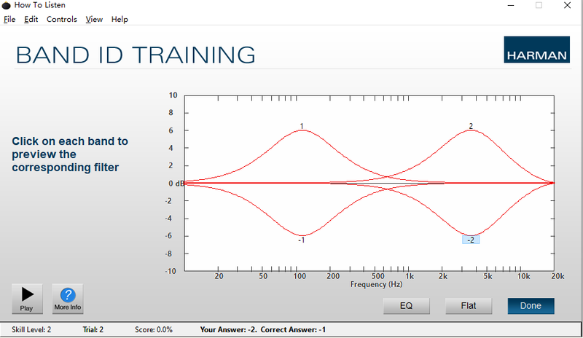The height and width of the screenshot is (338, 583).
Task: Select band 1 boost peak label
Action: click(x=302, y=126)
